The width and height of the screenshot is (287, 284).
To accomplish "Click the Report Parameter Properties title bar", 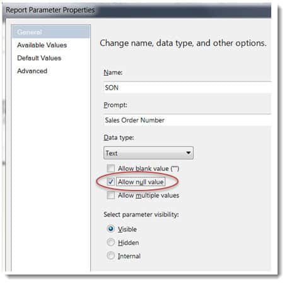I will (137, 10).
